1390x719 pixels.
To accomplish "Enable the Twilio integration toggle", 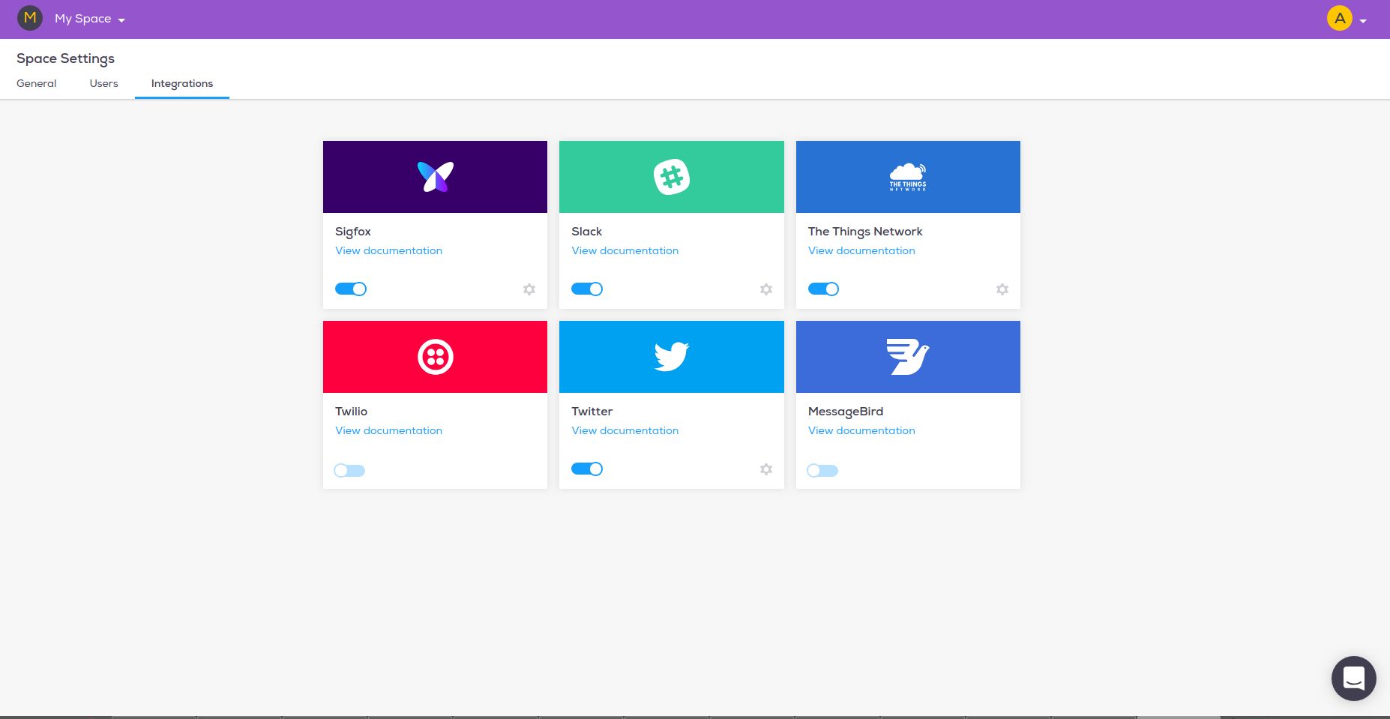I will coord(349,471).
